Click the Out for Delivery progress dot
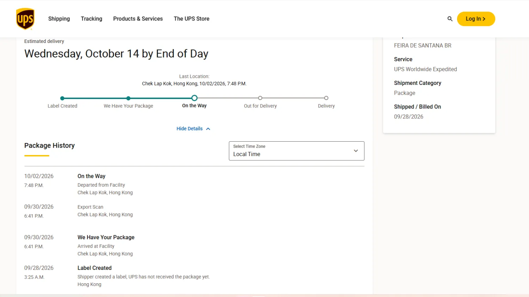This screenshot has height=297, width=529. point(260,98)
